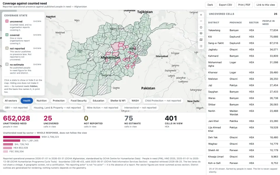This screenshot has width=280, height=175.
Task: Click the HEA 652,028 bar
Action: [8, 148]
